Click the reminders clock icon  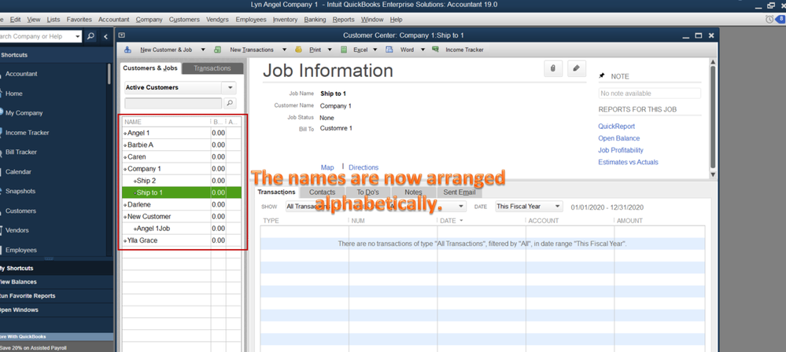[769, 19]
